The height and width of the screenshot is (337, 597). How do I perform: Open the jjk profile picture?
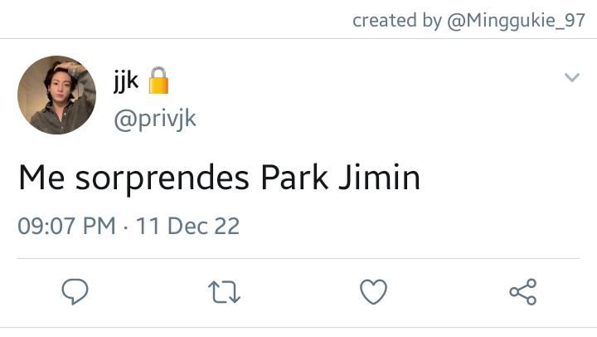coord(56,95)
